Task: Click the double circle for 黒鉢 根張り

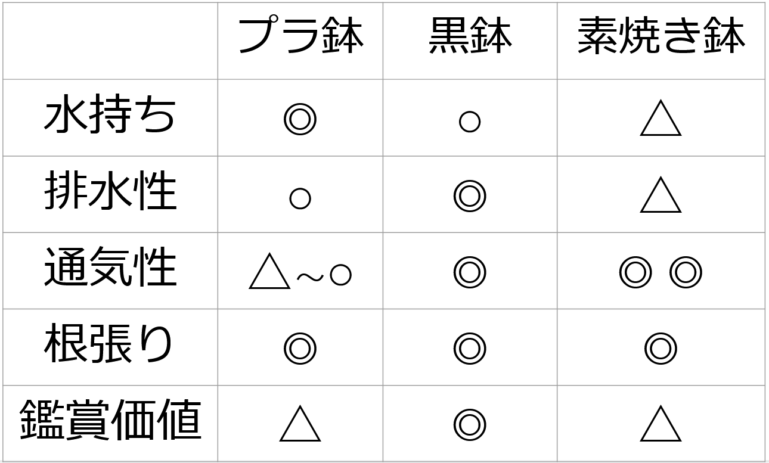Action: point(470,349)
